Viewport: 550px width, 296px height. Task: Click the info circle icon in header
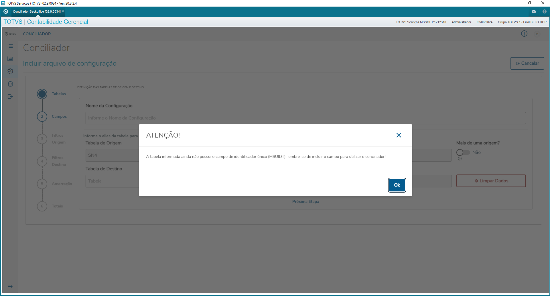point(524,34)
